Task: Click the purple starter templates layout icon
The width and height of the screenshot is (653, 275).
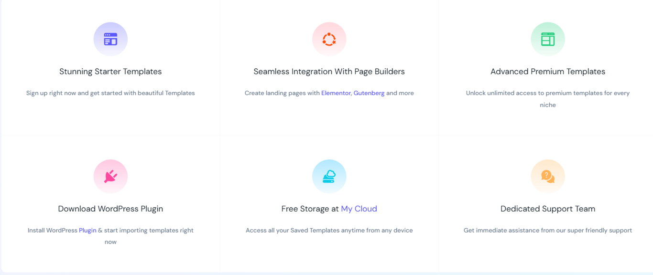Action: coord(110,39)
